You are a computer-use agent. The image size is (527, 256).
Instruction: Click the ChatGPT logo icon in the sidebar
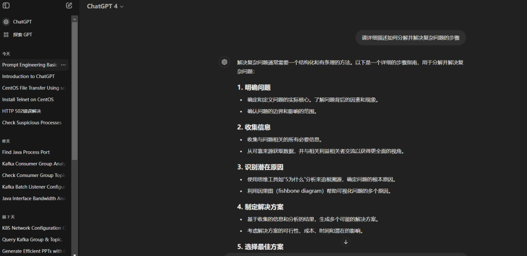pyautogui.click(x=6, y=22)
